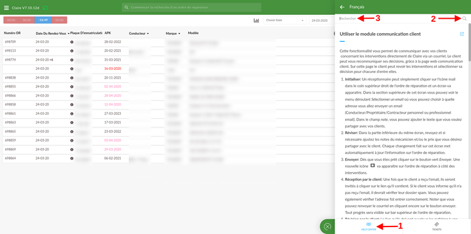This screenshot has width=471, height=234.
Task: Click info icon on row 698864
Action: pos(72,158)
